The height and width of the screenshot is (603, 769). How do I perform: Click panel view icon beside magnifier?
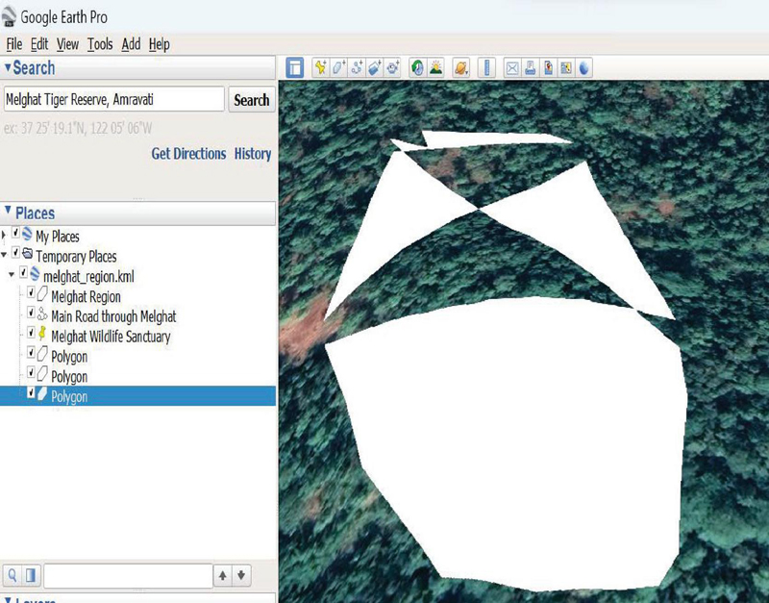tap(31, 575)
